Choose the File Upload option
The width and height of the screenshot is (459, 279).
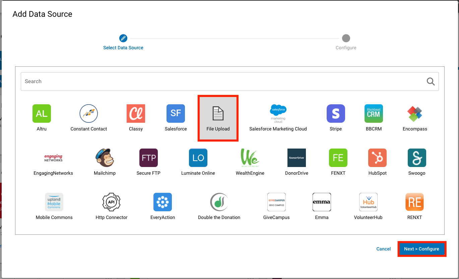click(218, 118)
